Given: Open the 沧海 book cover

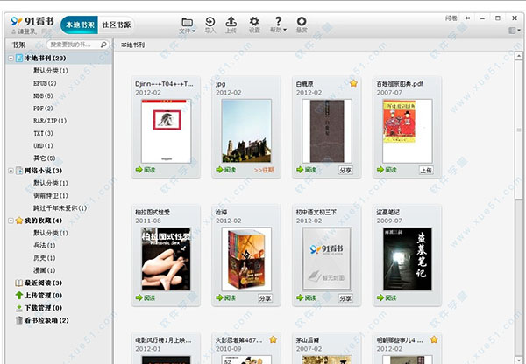Looking at the screenshot, I should (x=246, y=259).
